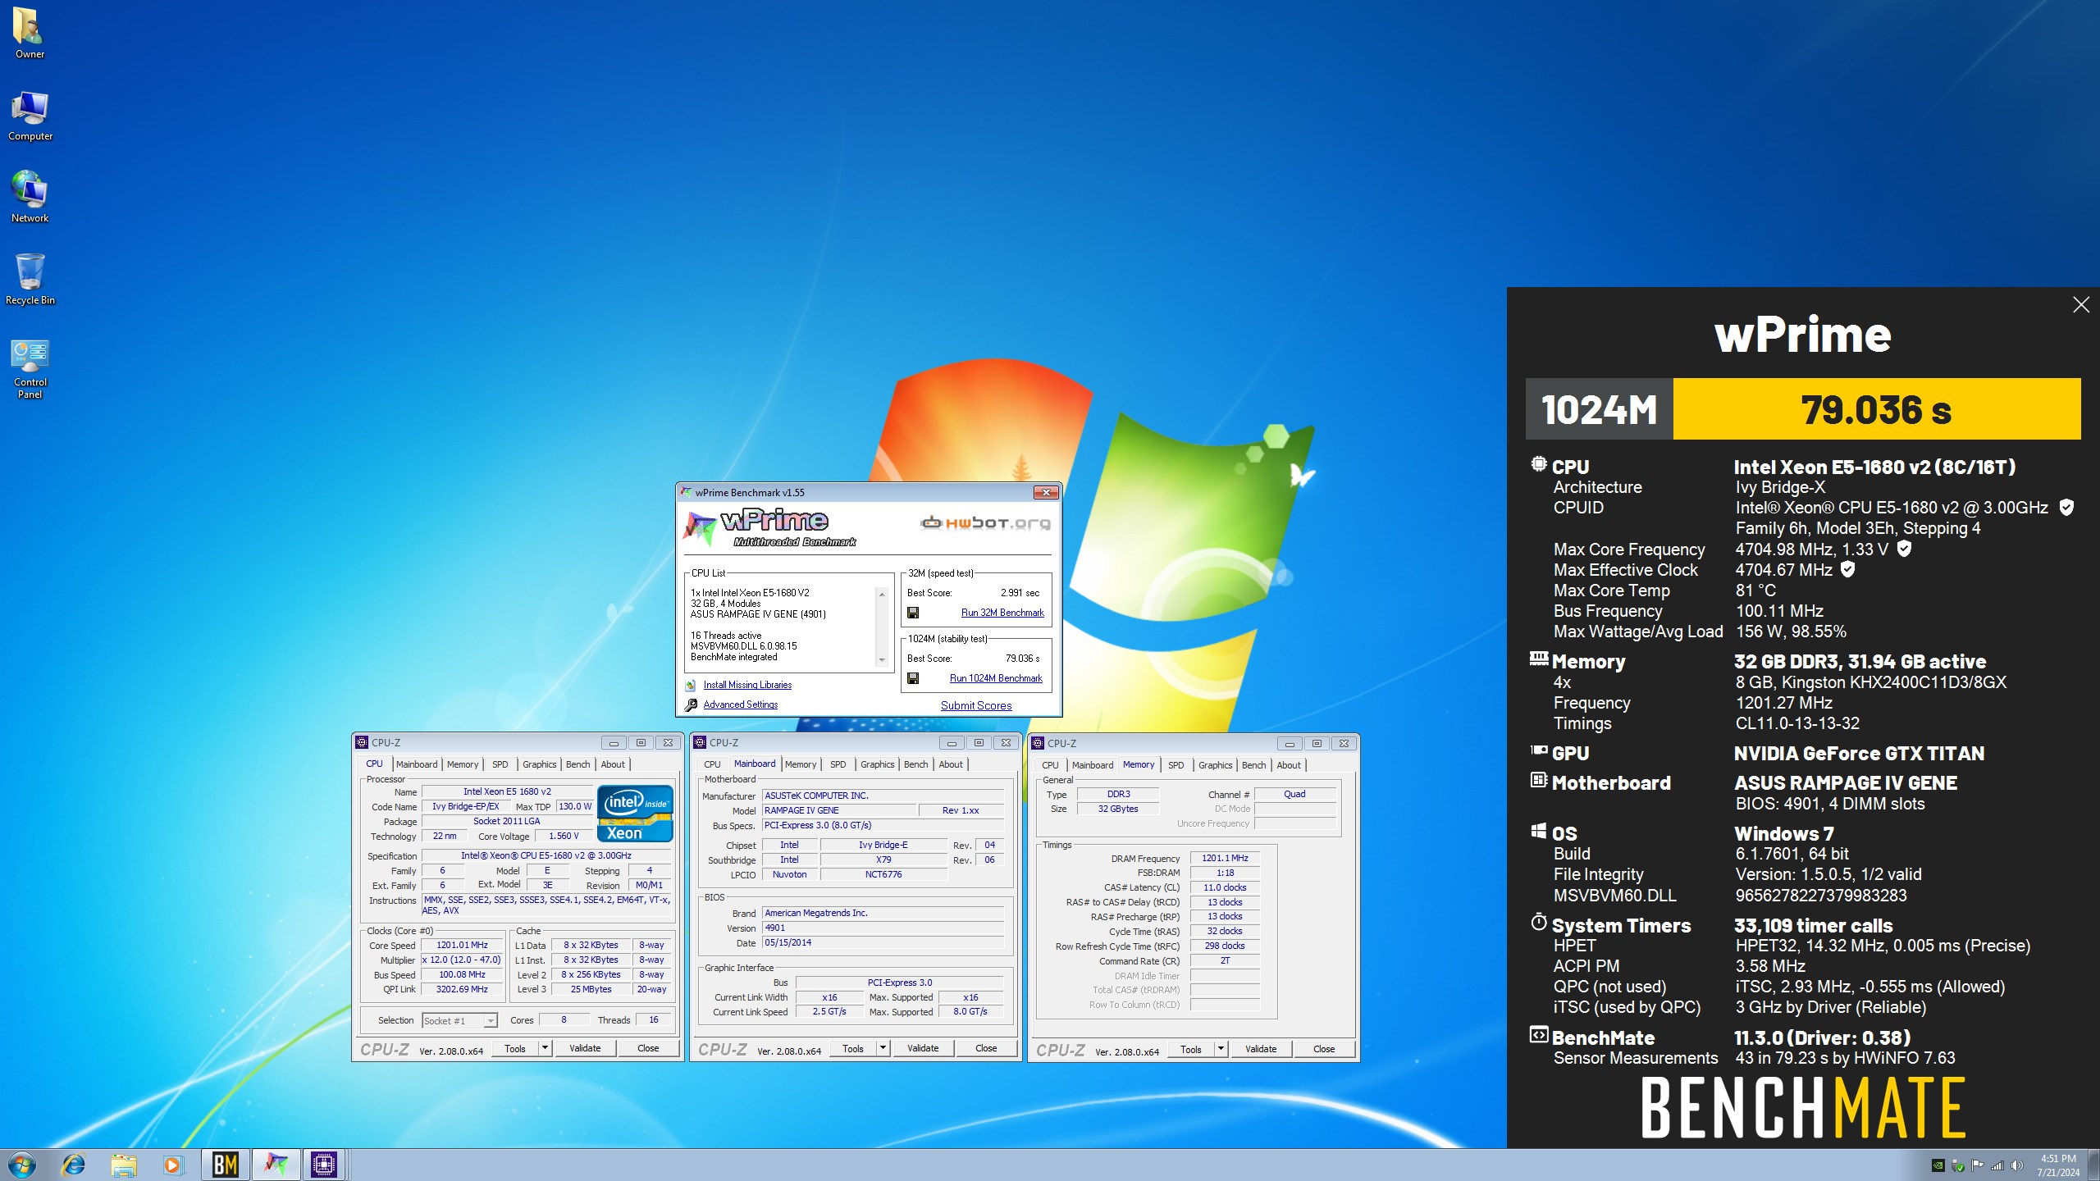Click Close button in the Mainboard CPU-Z window

[986, 1048]
